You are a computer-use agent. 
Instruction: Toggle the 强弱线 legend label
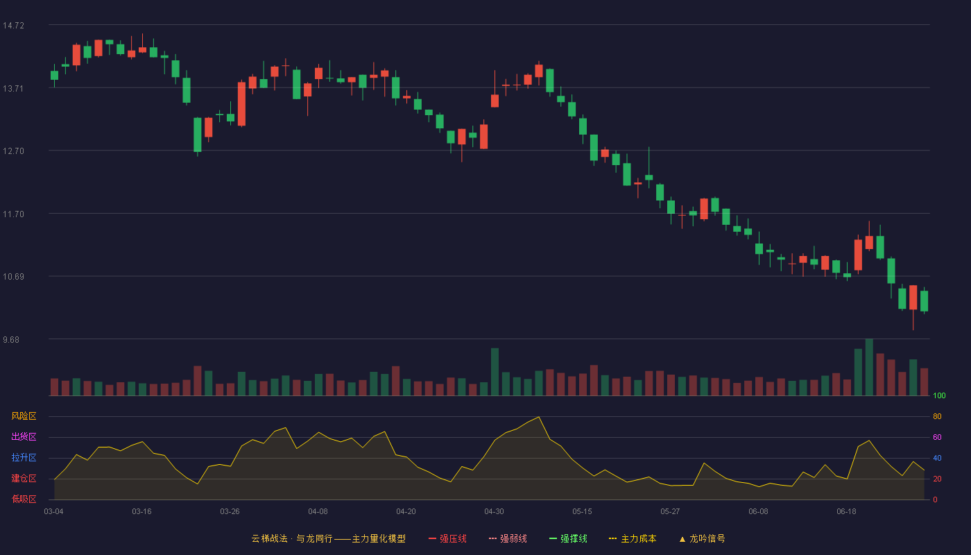point(513,538)
